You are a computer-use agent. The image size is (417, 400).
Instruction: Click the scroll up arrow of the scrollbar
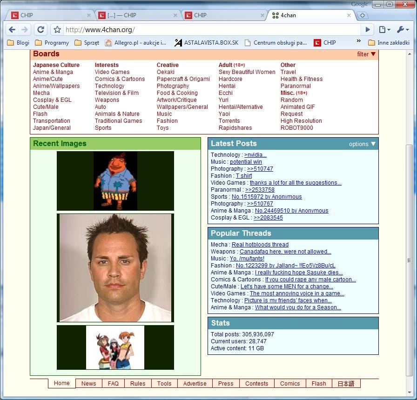click(x=410, y=54)
